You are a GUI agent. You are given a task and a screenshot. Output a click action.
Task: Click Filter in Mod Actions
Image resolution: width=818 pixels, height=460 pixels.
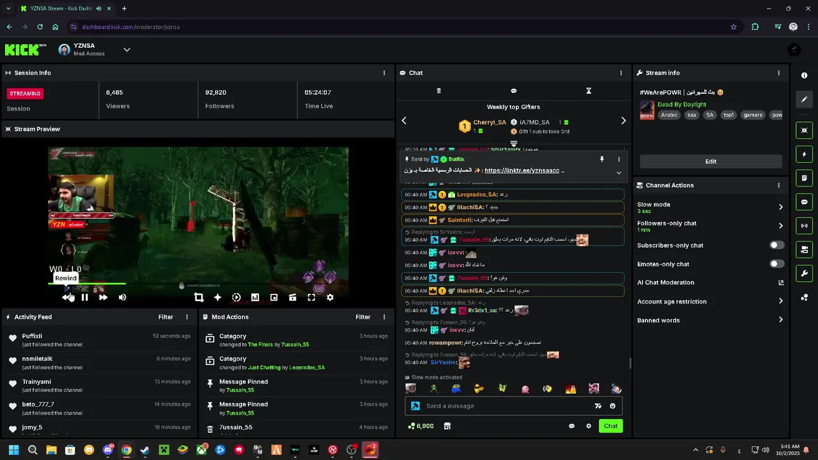[363, 317]
